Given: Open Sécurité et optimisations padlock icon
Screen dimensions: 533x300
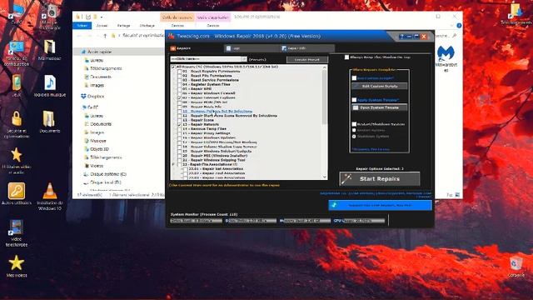Looking at the screenshot, I should coord(17,124).
